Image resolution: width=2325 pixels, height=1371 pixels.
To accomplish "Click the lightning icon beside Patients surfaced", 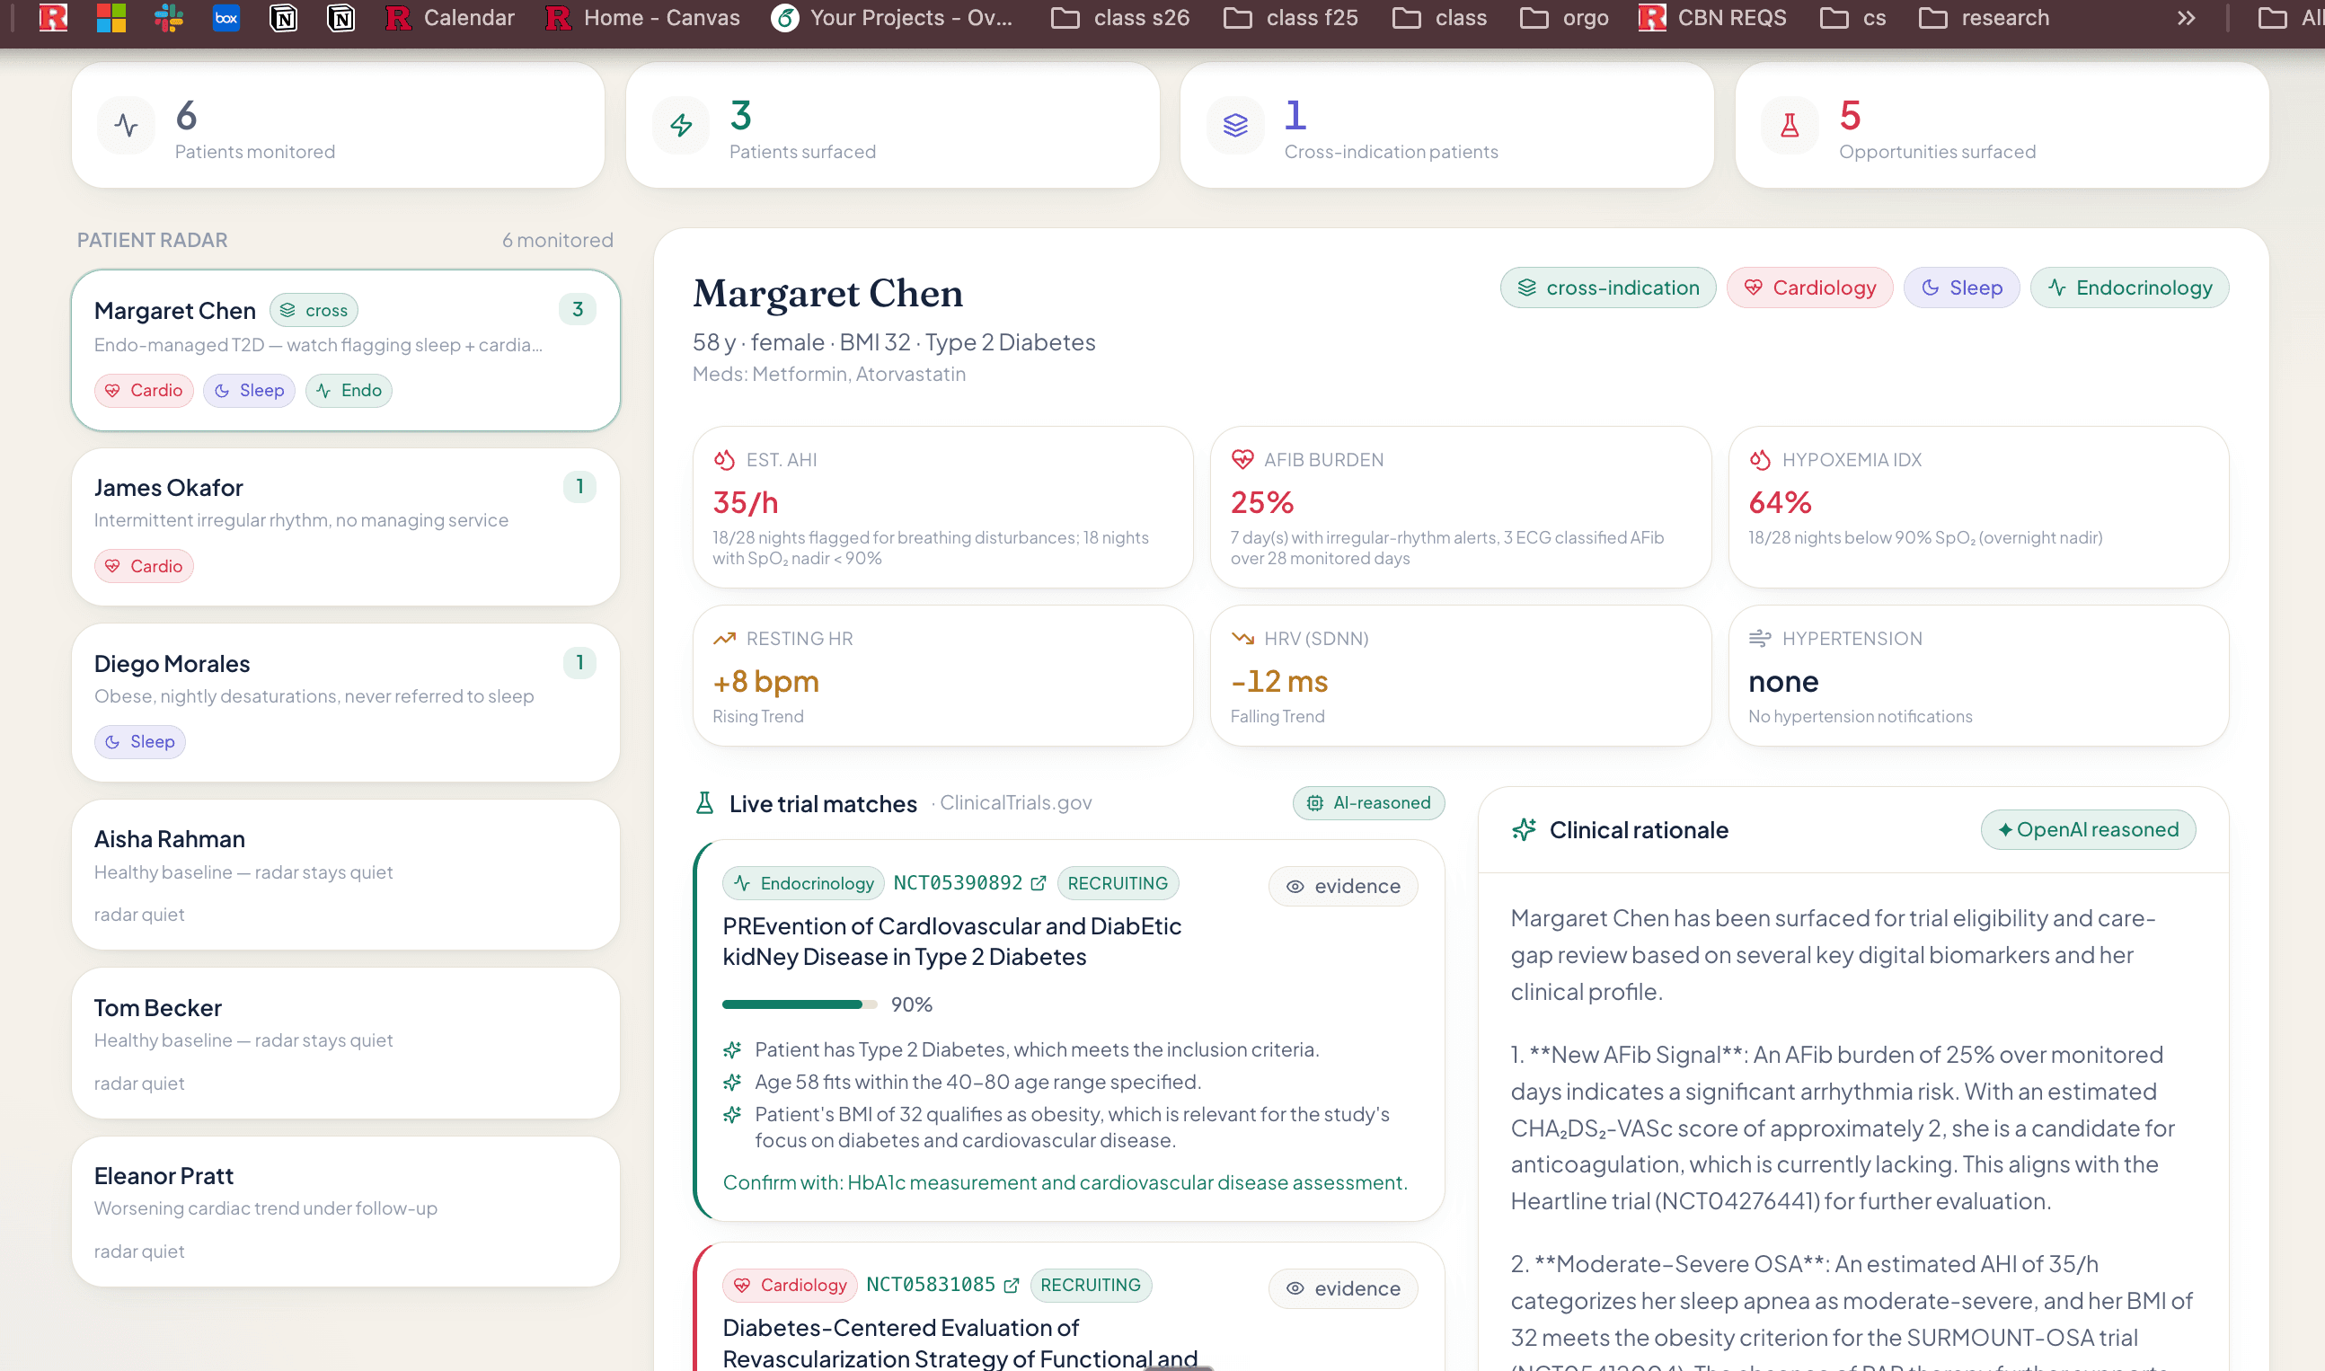I will 682,125.
